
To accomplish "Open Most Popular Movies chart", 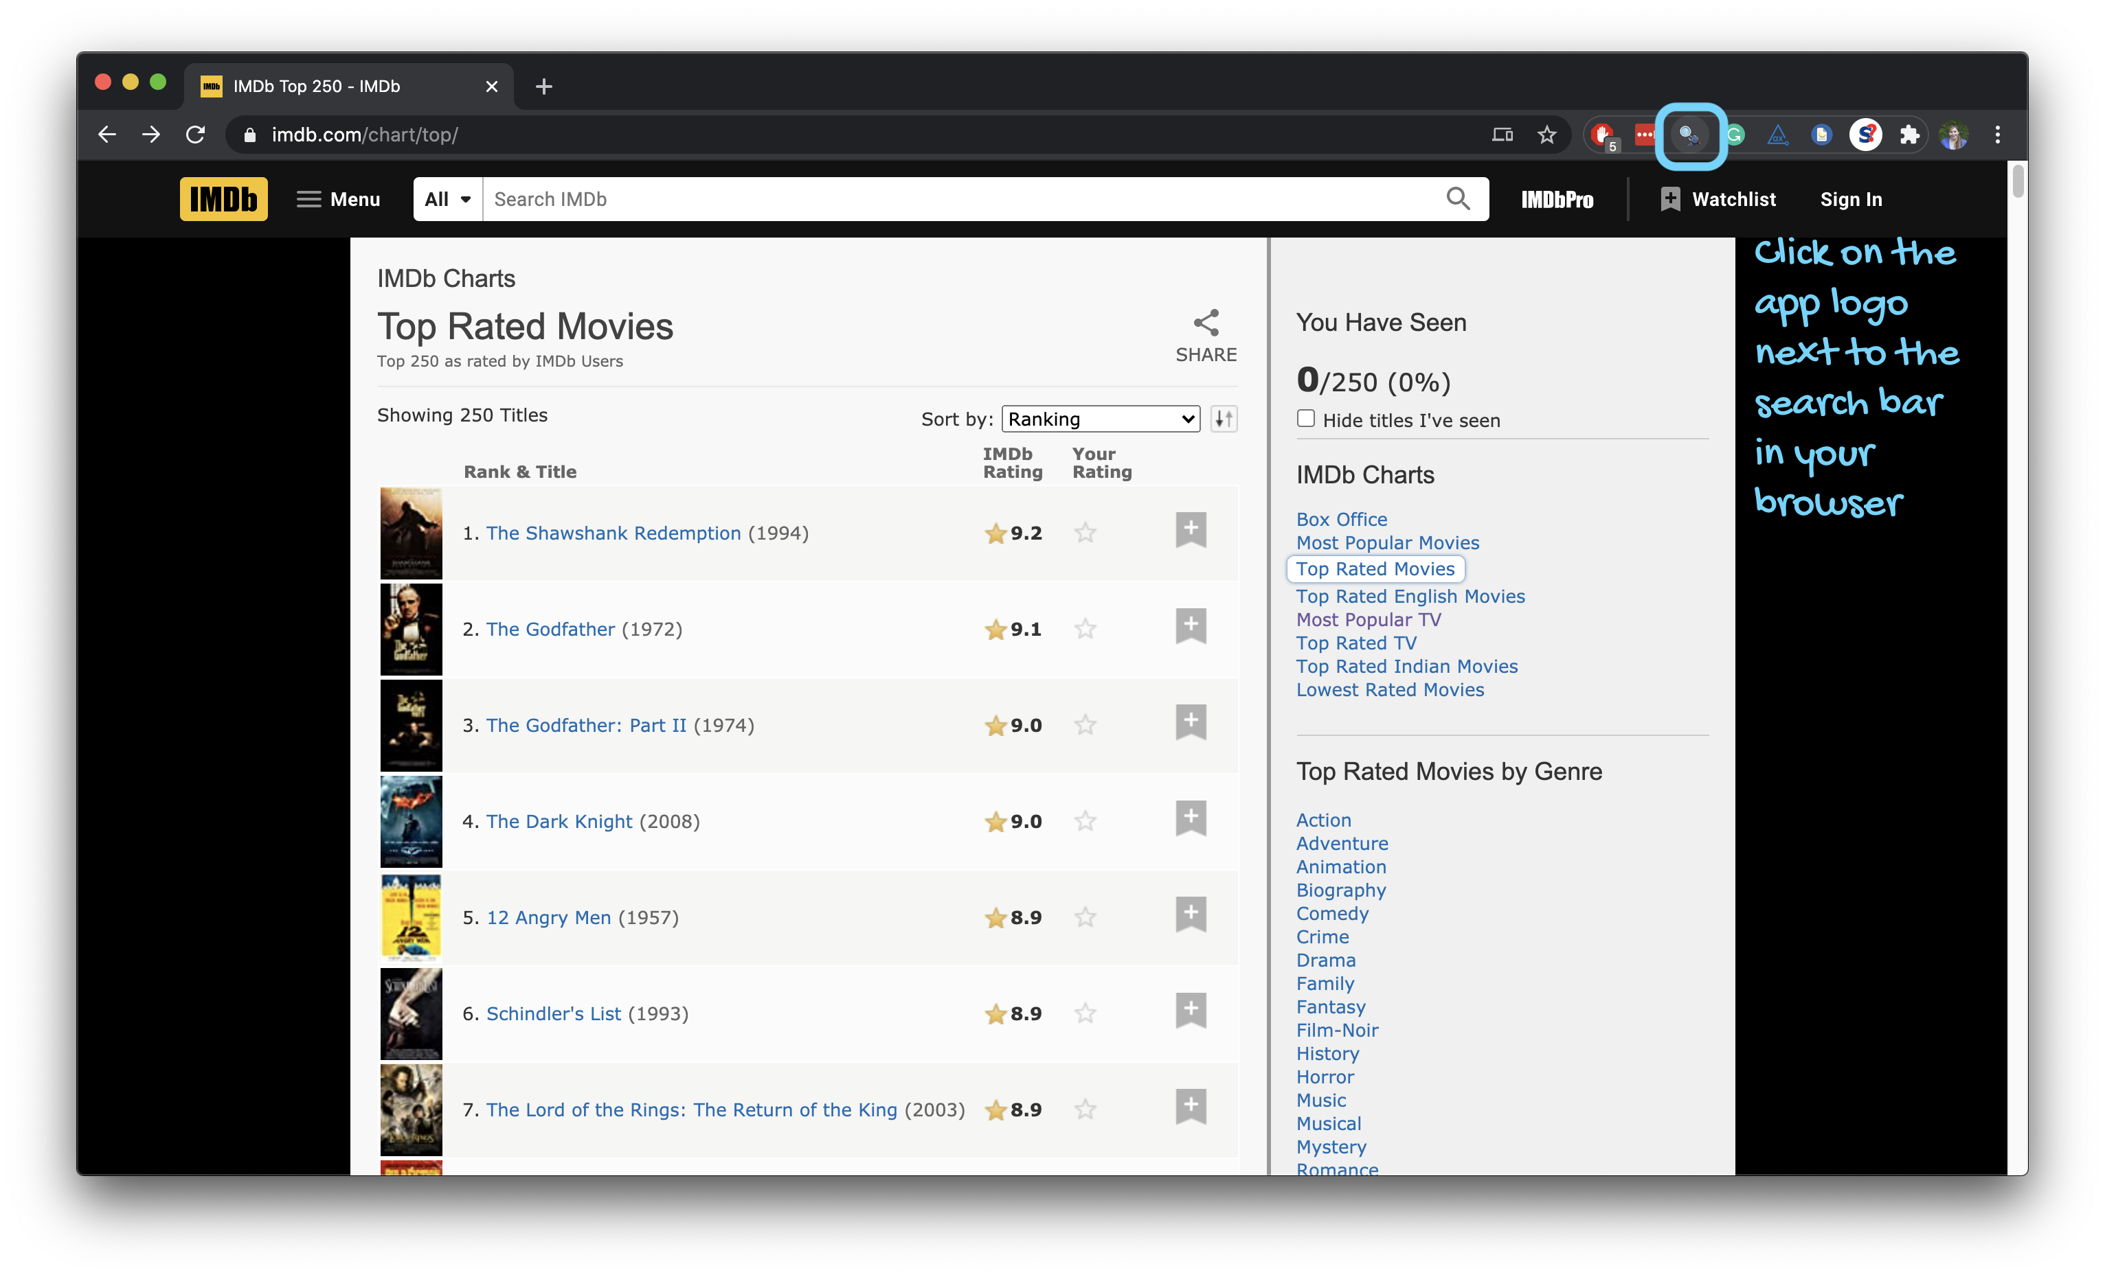I will (x=1387, y=543).
